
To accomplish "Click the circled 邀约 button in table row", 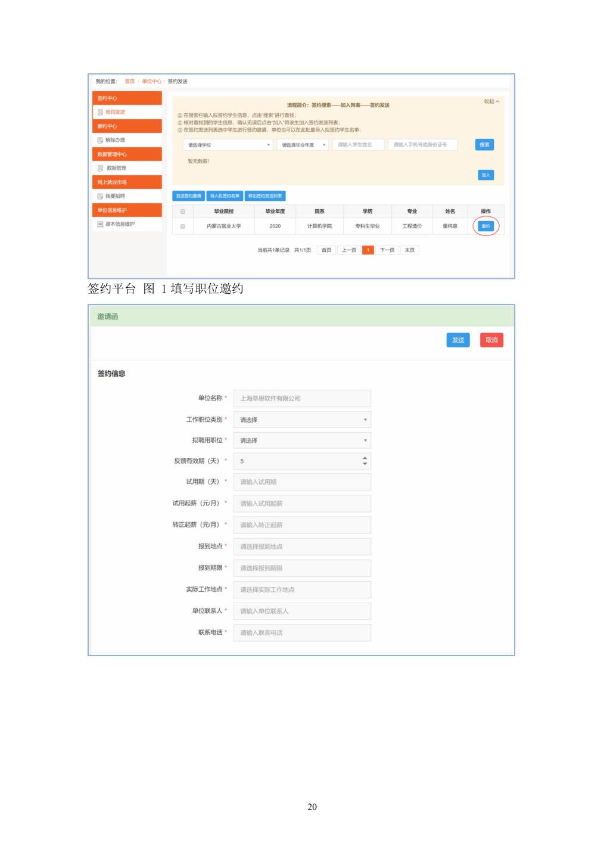I will 485,226.
